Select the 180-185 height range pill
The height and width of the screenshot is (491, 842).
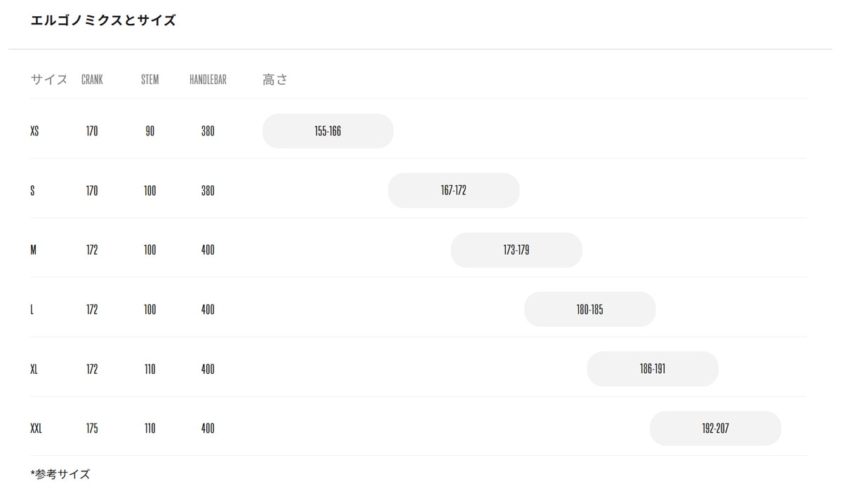(589, 309)
